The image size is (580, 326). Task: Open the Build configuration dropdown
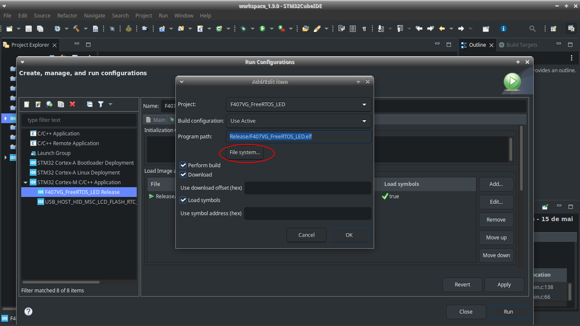pyautogui.click(x=298, y=121)
